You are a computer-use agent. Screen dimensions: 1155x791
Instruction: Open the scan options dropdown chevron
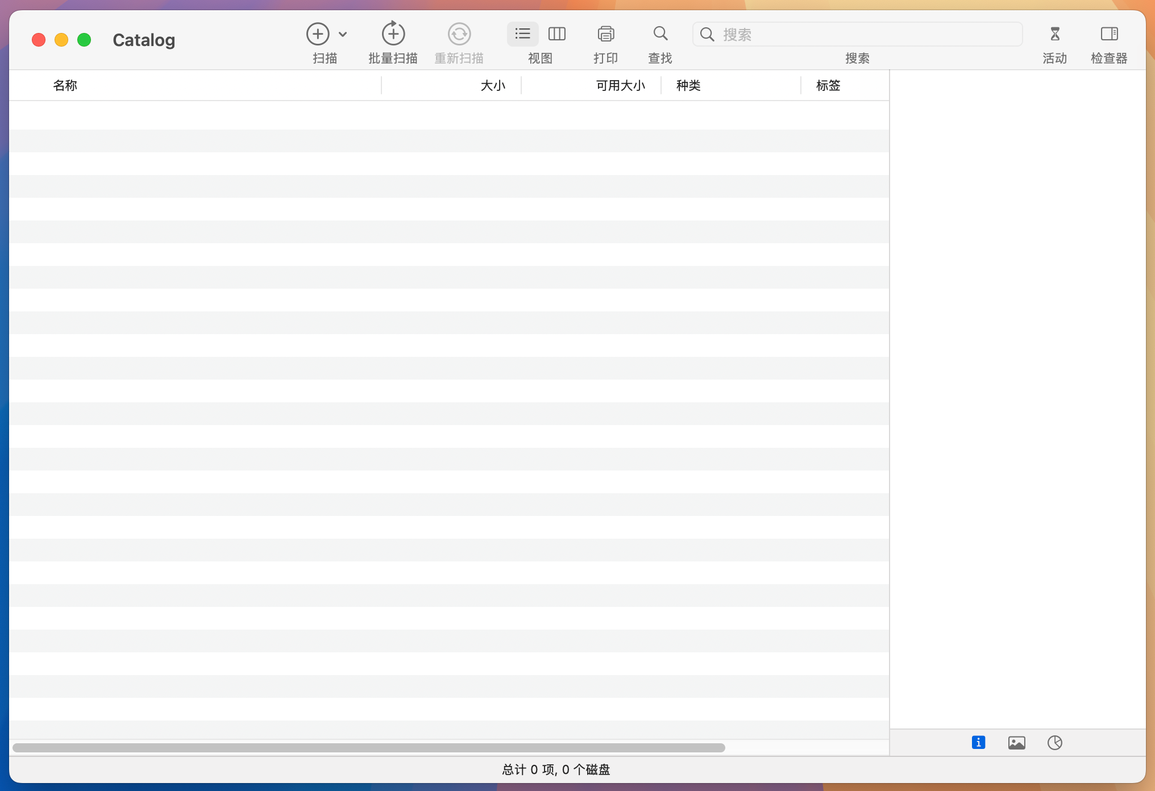[x=343, y=34]
